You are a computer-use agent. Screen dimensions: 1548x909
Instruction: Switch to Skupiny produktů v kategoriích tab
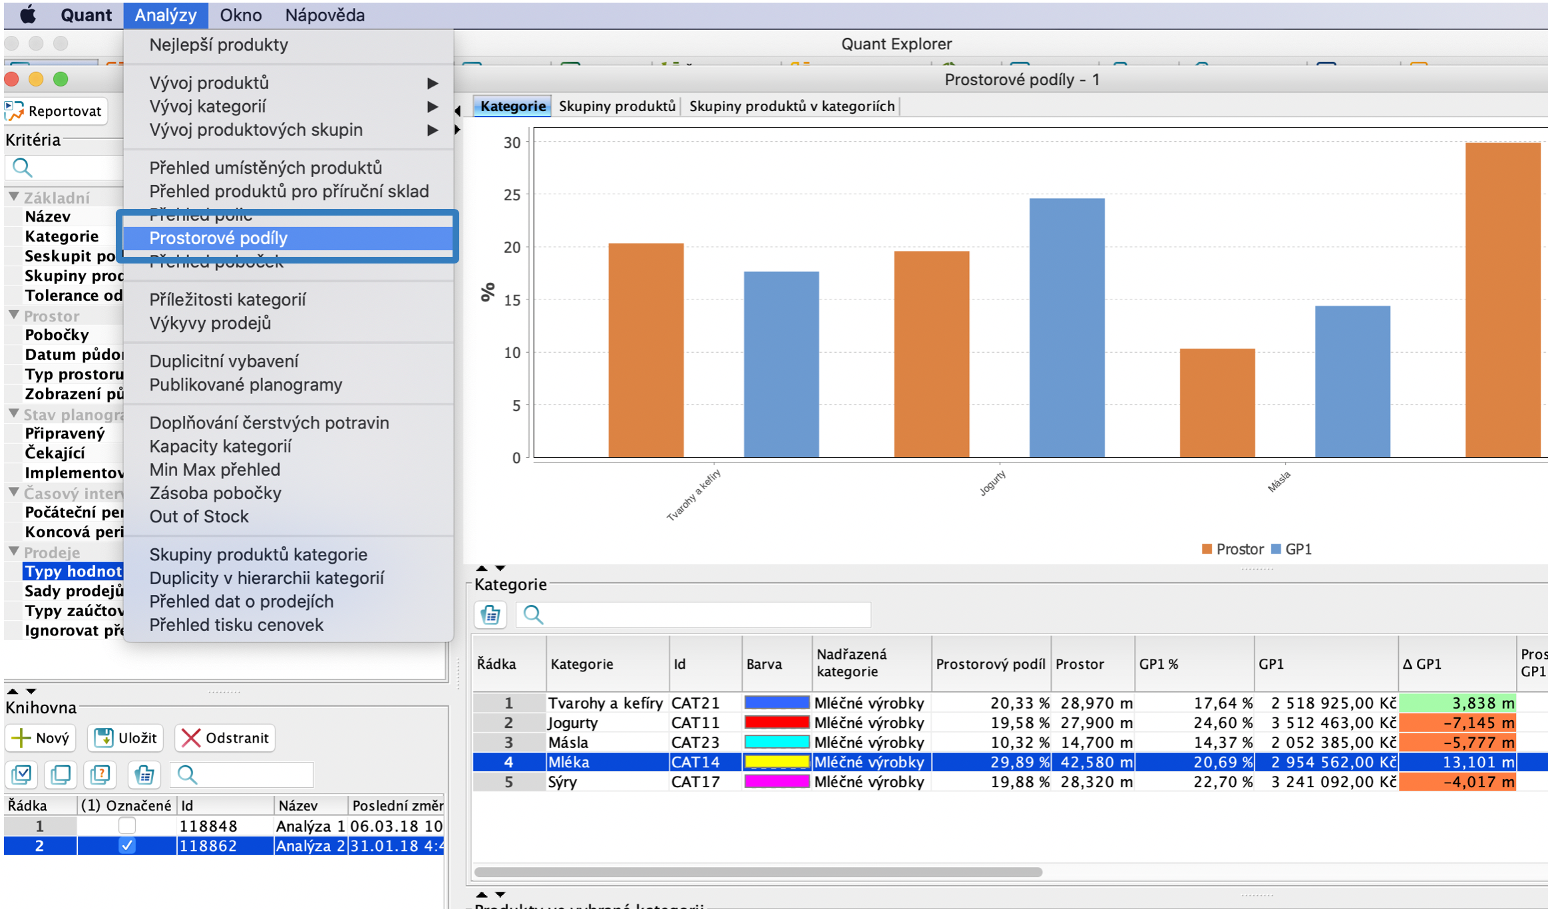pos(791,106)
